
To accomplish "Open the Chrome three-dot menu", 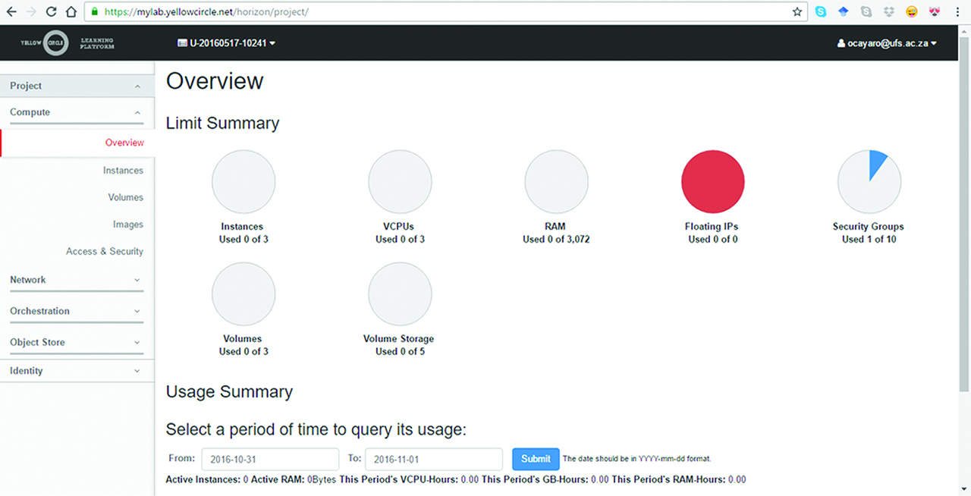I will [x=959, y=11].
